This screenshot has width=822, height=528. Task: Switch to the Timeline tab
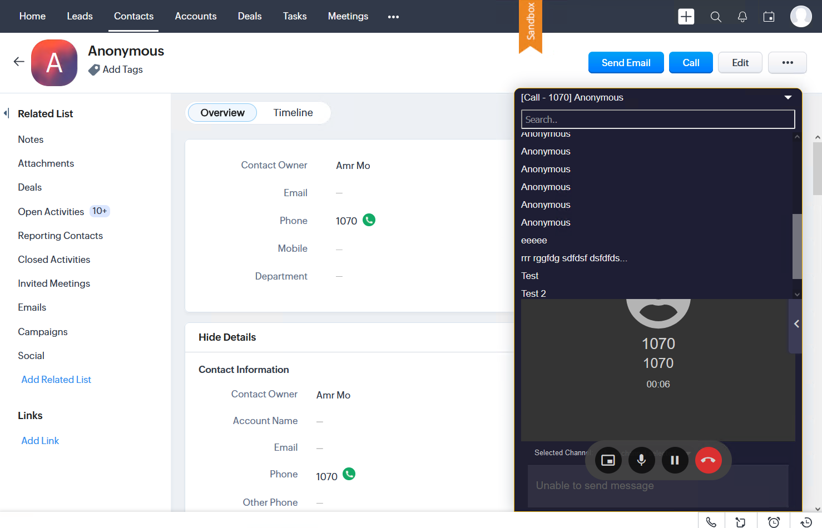(x=293, y=113)
